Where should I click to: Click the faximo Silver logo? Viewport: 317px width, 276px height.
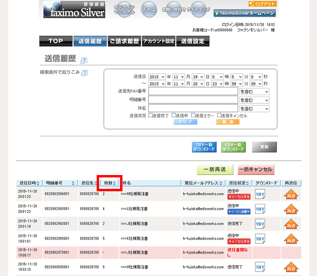point(75,10)
